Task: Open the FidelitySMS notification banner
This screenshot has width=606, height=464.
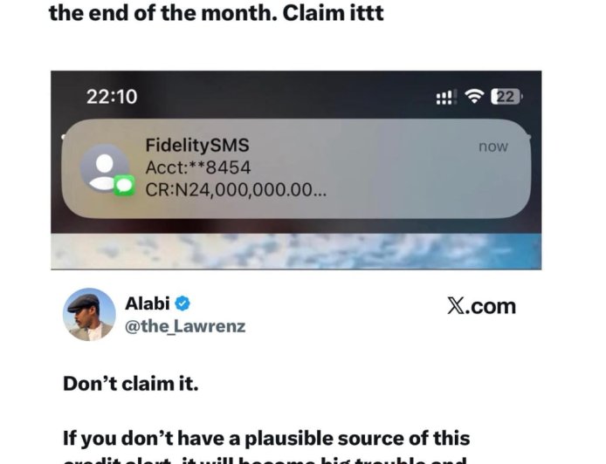Action: point(296,168)
